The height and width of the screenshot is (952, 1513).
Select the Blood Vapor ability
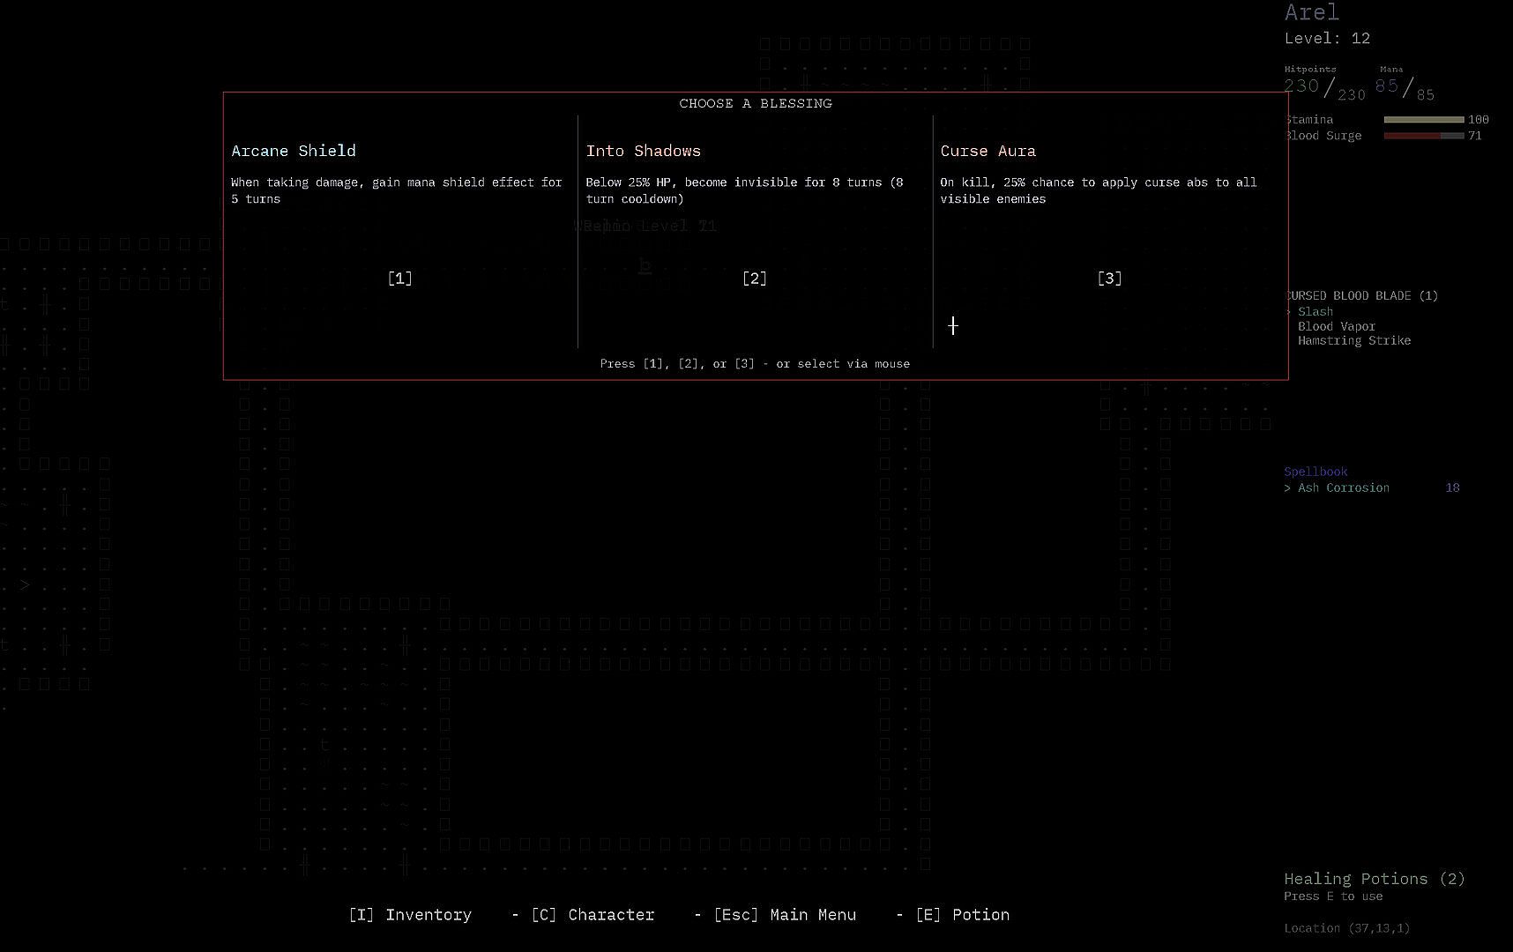pos(1336,326)
